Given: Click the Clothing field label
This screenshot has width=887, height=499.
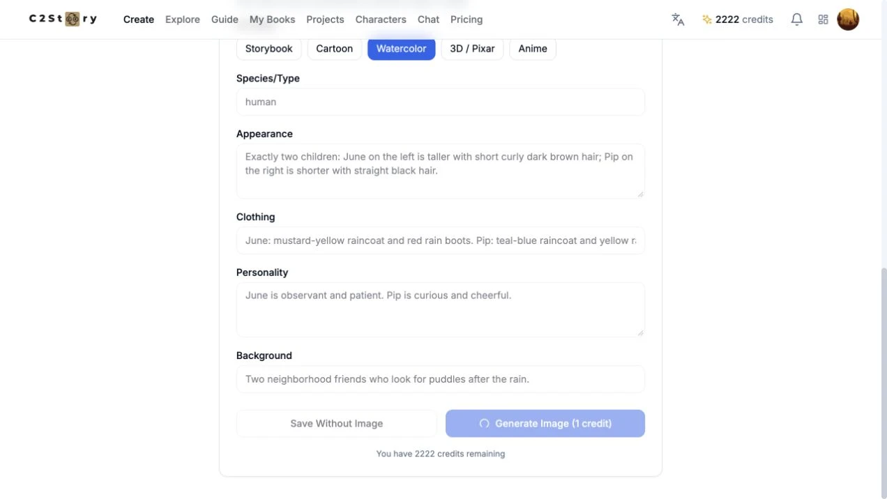Looking at the screenshot, I should pyautogui.click(x=255, y=217).
